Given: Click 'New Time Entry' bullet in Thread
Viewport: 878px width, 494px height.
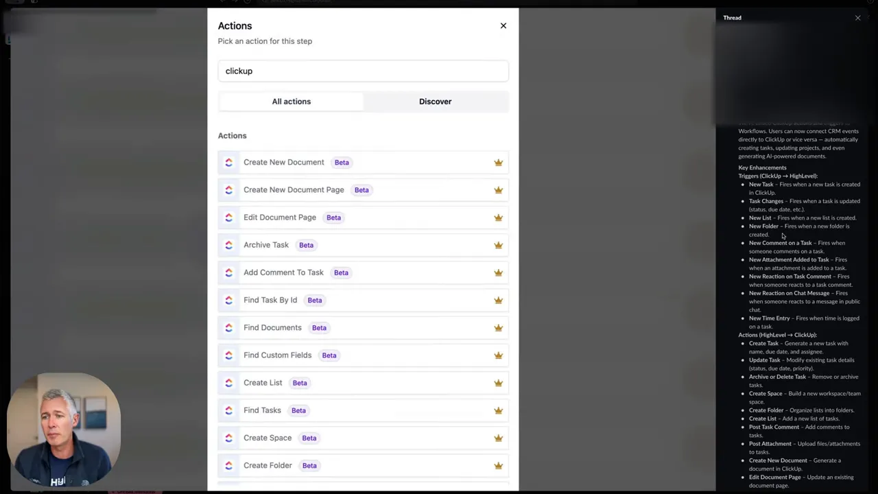Looking at the screenshot, I should tap(769, 318).
